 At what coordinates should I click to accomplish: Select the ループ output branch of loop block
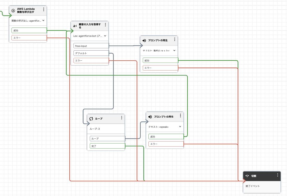pos(107,138)
